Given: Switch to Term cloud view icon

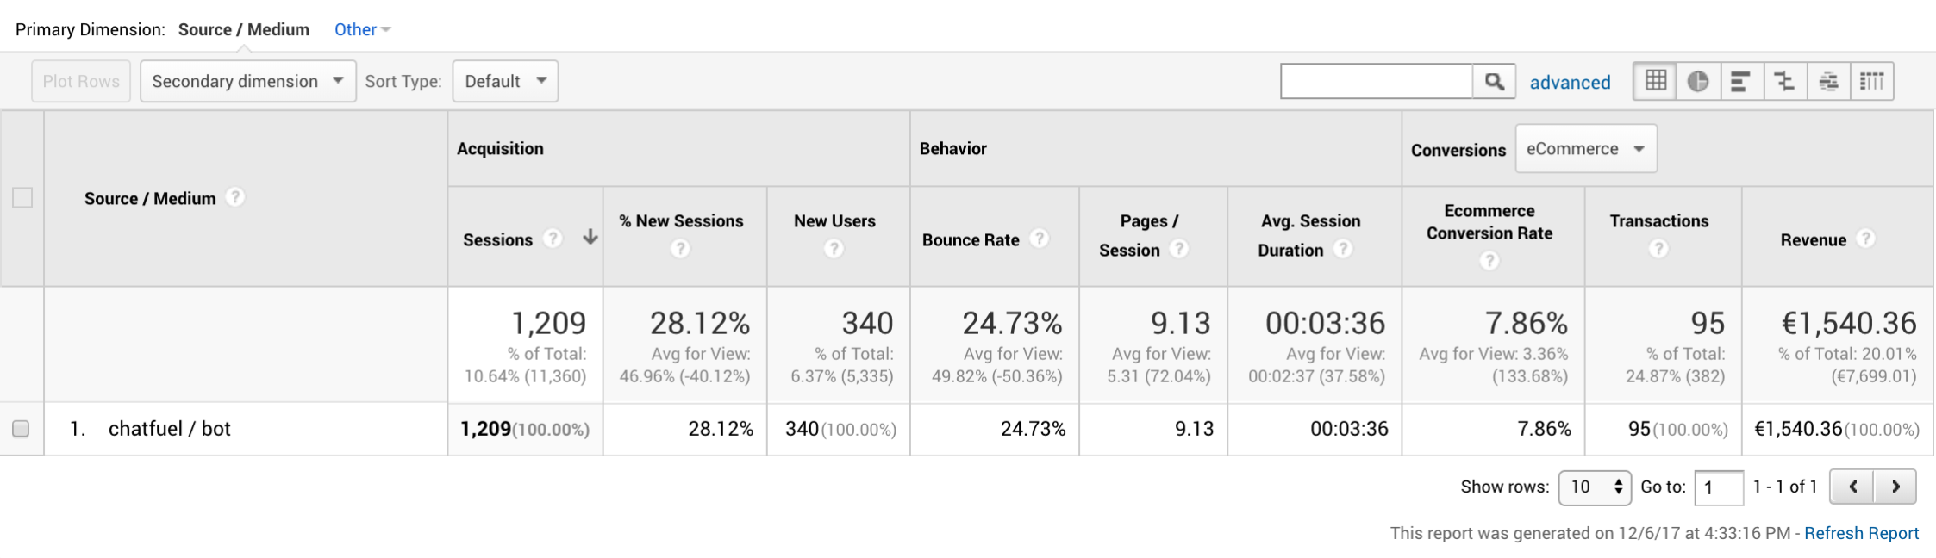Looking at the screenshot, I should (1828, 82).
